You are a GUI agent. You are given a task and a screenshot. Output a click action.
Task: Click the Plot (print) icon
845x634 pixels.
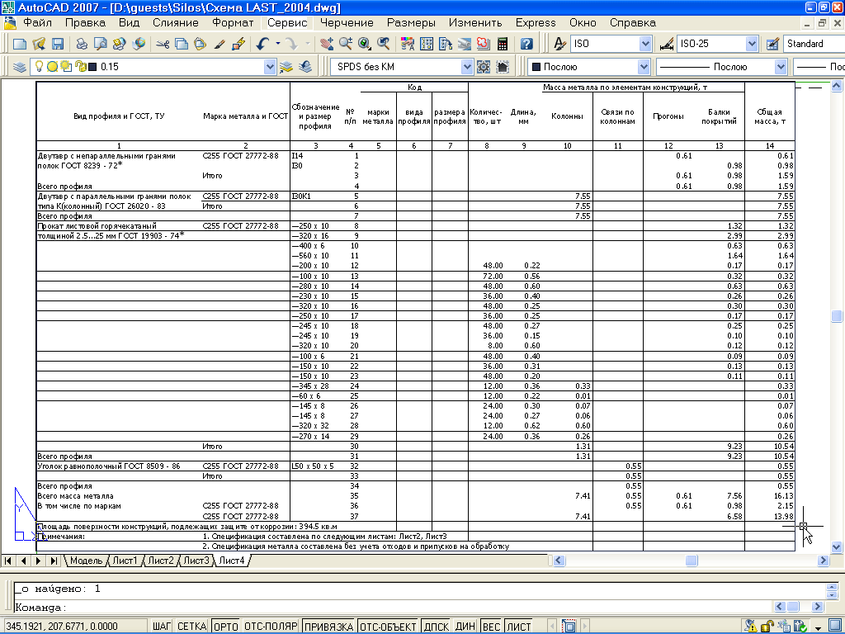[x=81, y=44]
